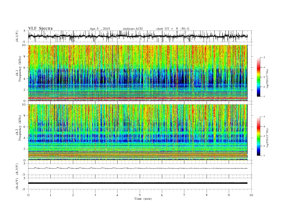Viewport: 283px width, 219px height.
Task: Click the time axis tick label "8" below the plots
Action: [x=207, y=195]
